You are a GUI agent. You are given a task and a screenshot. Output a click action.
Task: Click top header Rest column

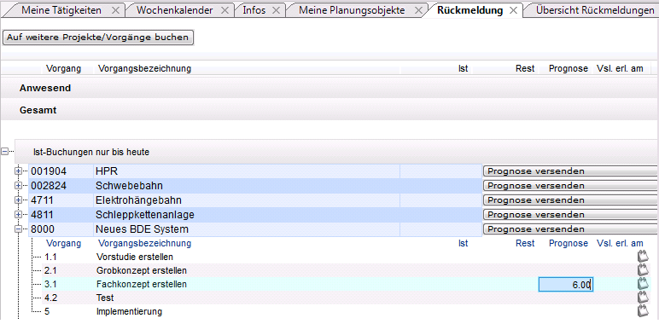[x=525, y=68]
